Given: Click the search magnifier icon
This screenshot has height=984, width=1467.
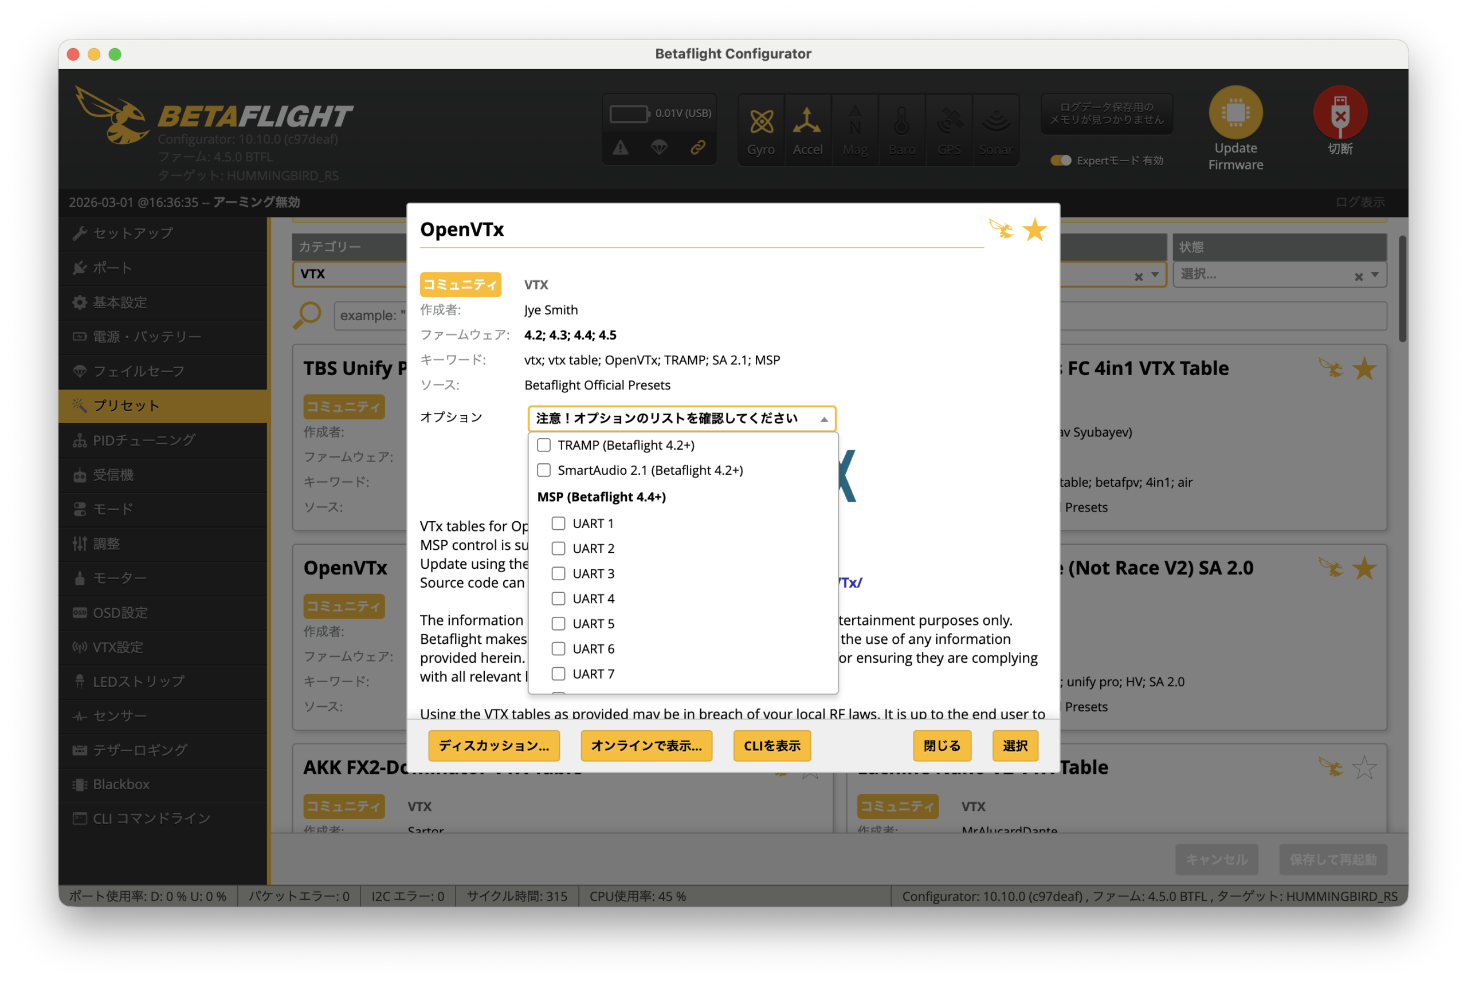Looking at the screenshot, I should (x=307, y=314).
